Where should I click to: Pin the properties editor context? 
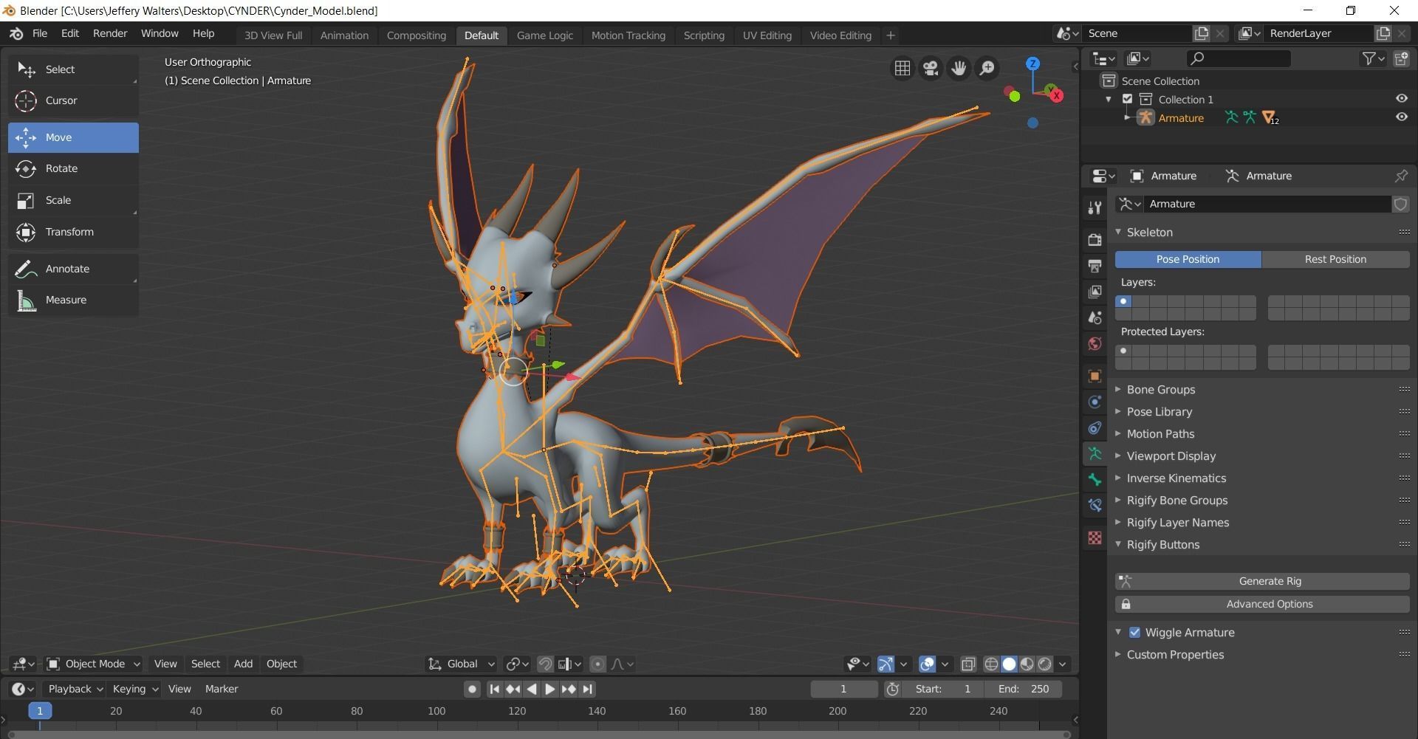(1400, 176)
